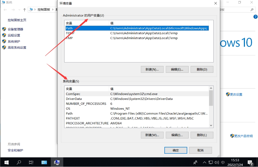Click the People icon on the taskbar
Viewport: 258px width, 167px height.
click(195, 162)
